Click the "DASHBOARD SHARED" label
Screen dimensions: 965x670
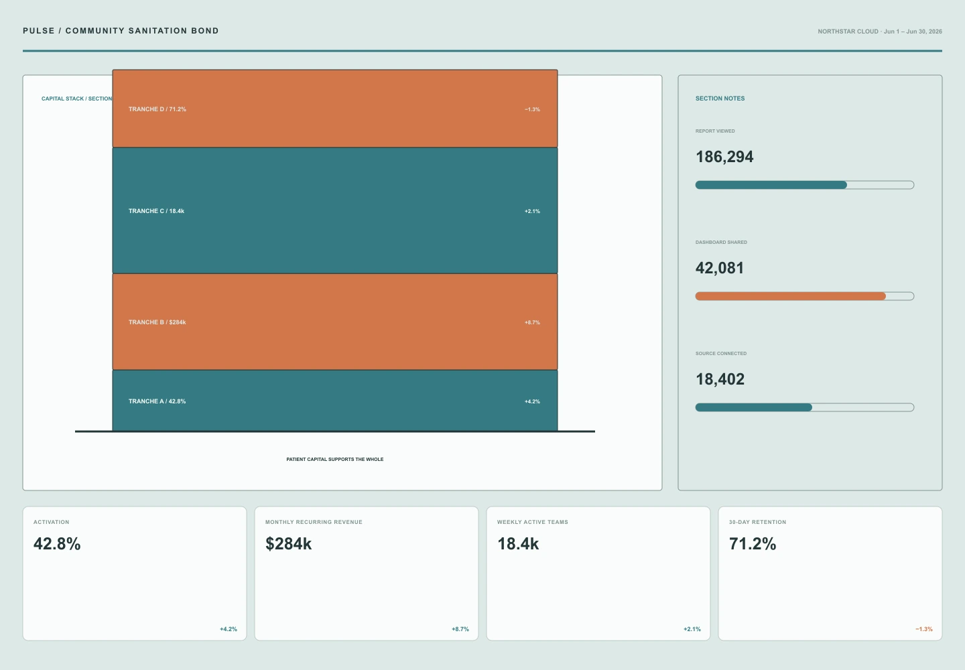(x=721, y=243)
